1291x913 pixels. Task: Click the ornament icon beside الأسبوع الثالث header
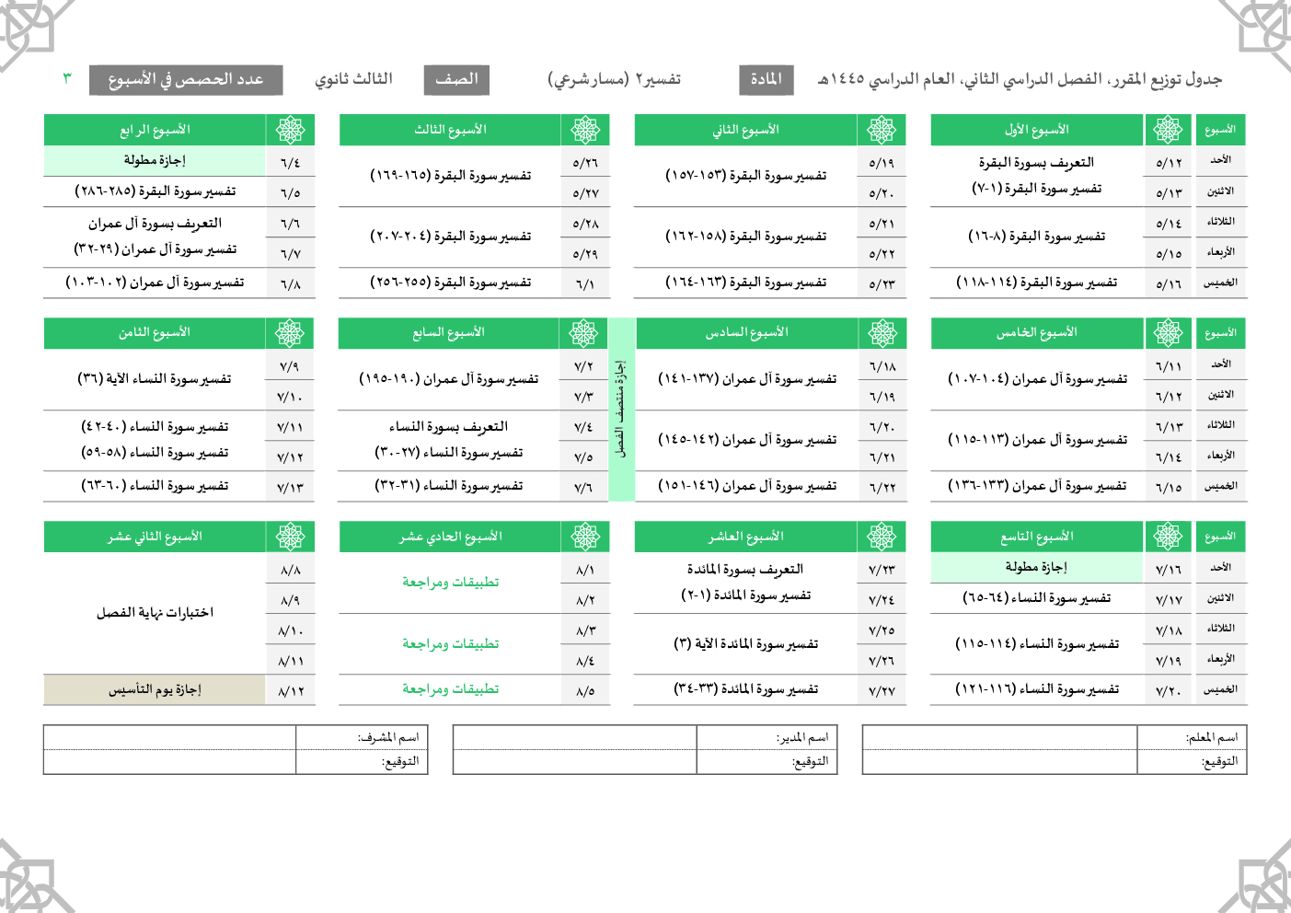click(x=585, y=130)
